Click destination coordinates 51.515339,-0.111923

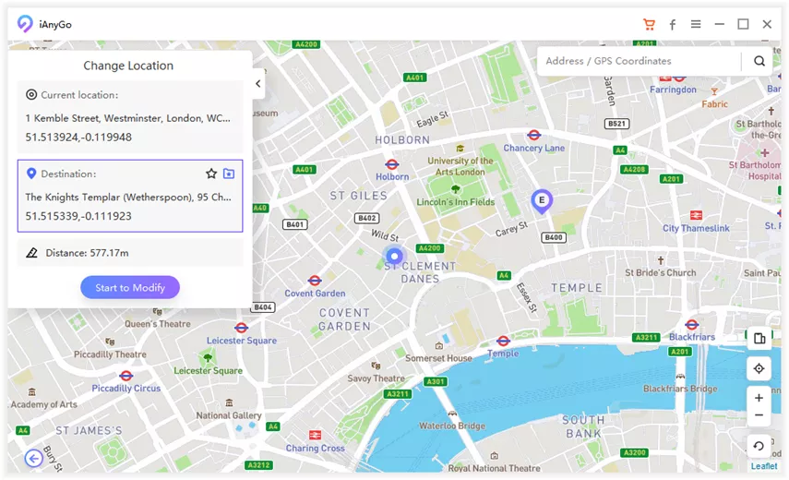pyautogui.click(x=78, y=216)
